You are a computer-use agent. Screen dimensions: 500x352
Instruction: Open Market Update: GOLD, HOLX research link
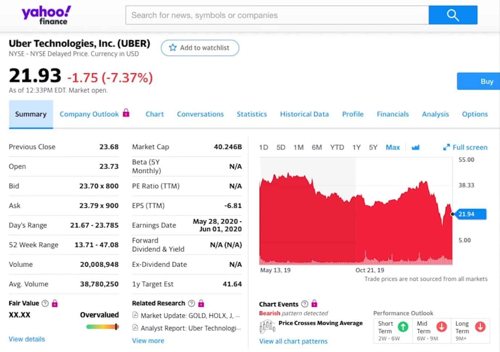point(190,316)
